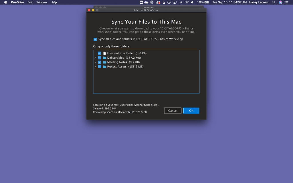Expand the Meeting Notes folder chevron
293x183 pixels.
pos(95,62)
